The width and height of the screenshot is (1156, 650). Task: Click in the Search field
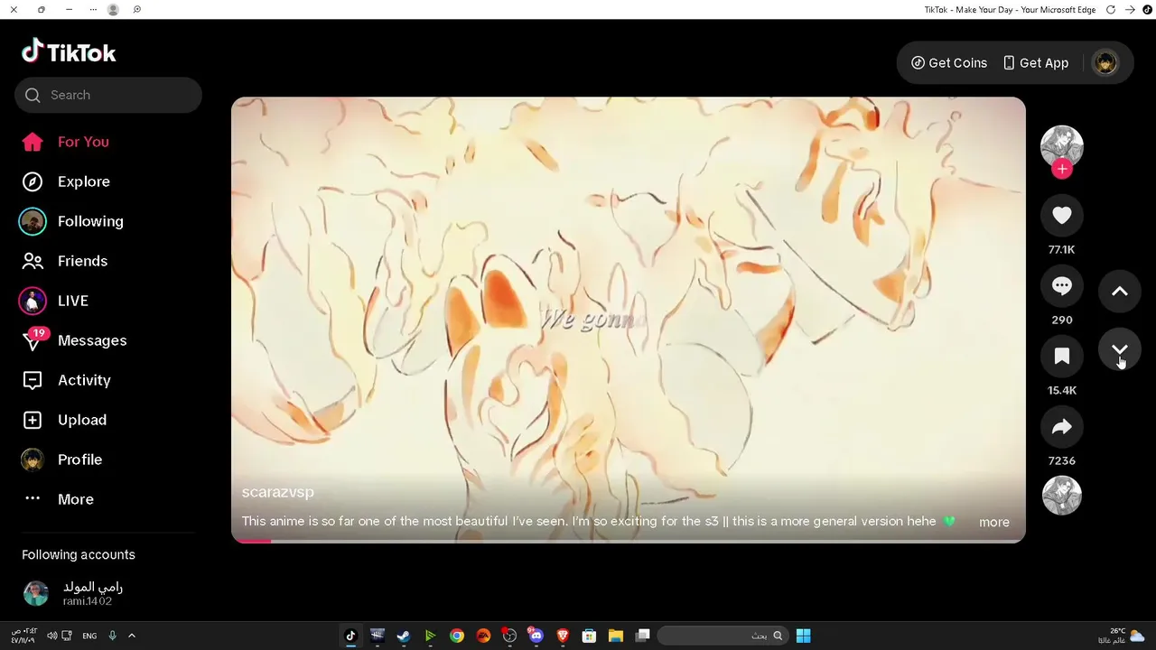tap(108, 95)
